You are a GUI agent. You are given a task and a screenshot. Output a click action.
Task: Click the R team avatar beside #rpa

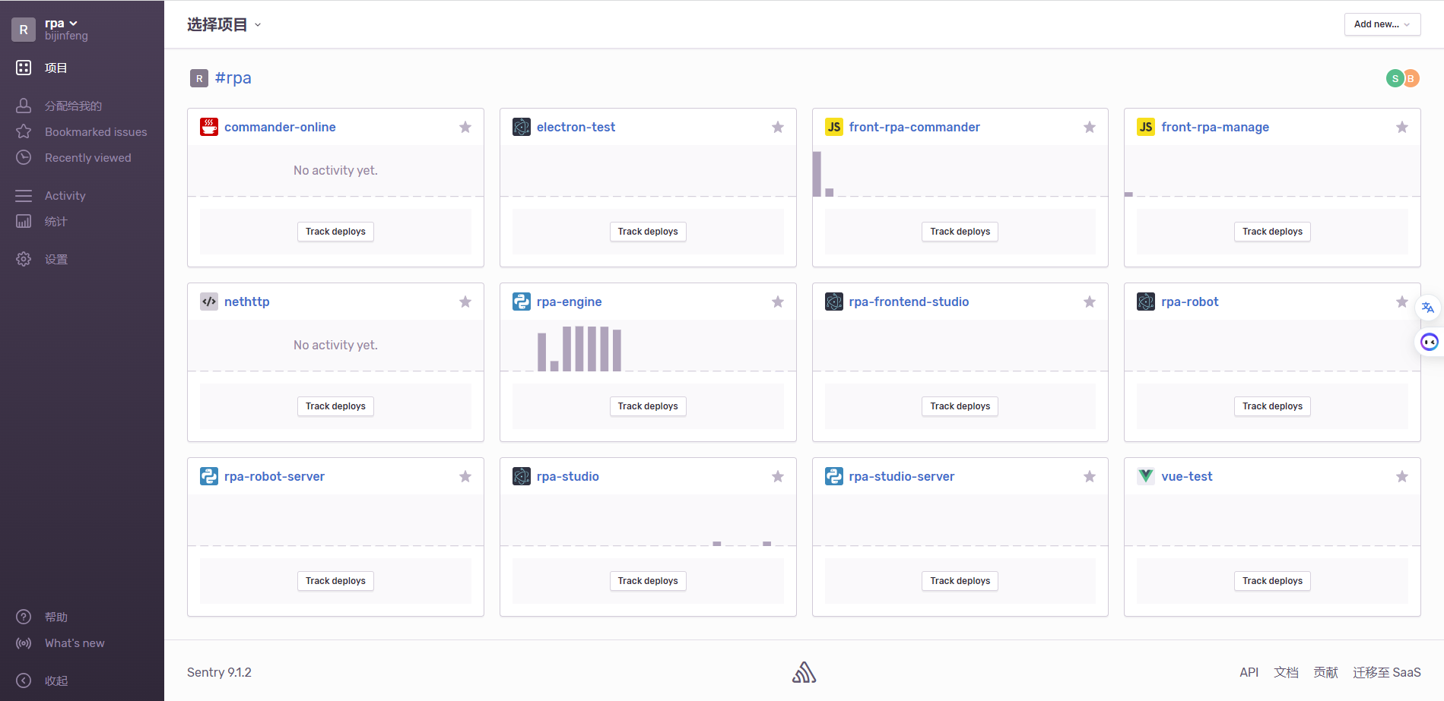[x=199, y=78]
